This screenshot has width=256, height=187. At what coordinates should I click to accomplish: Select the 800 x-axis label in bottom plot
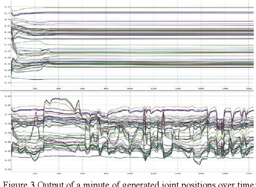click(x=106, y=174)
